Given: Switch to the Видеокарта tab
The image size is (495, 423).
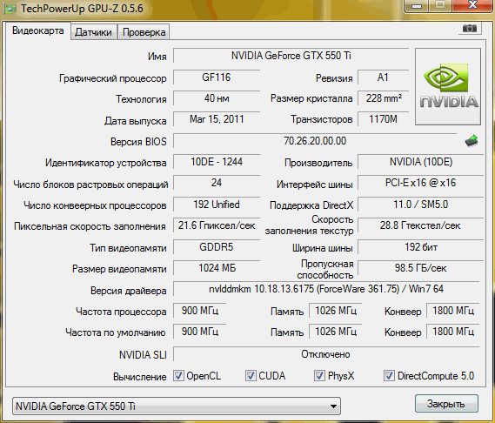Looking at the screenshot, I should click(x=38, y=30).
